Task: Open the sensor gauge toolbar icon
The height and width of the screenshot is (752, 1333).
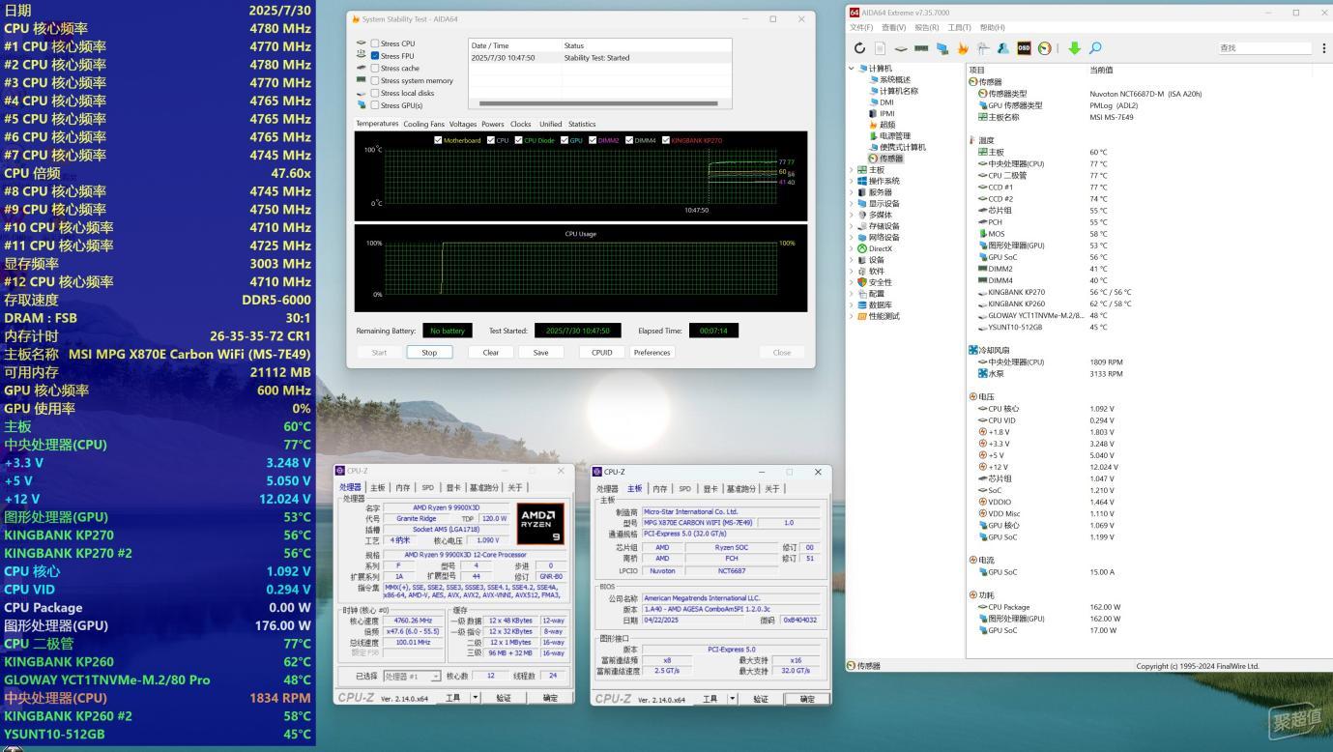Action: pyautogui.click(x=1044, y=48)
